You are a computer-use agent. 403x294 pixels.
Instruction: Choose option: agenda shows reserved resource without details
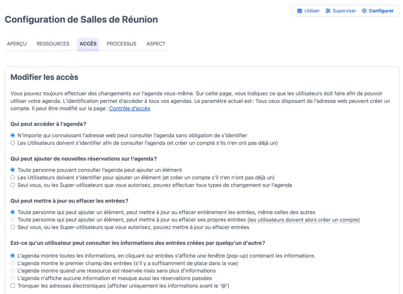pyautogui.click(x=13, y=271)
